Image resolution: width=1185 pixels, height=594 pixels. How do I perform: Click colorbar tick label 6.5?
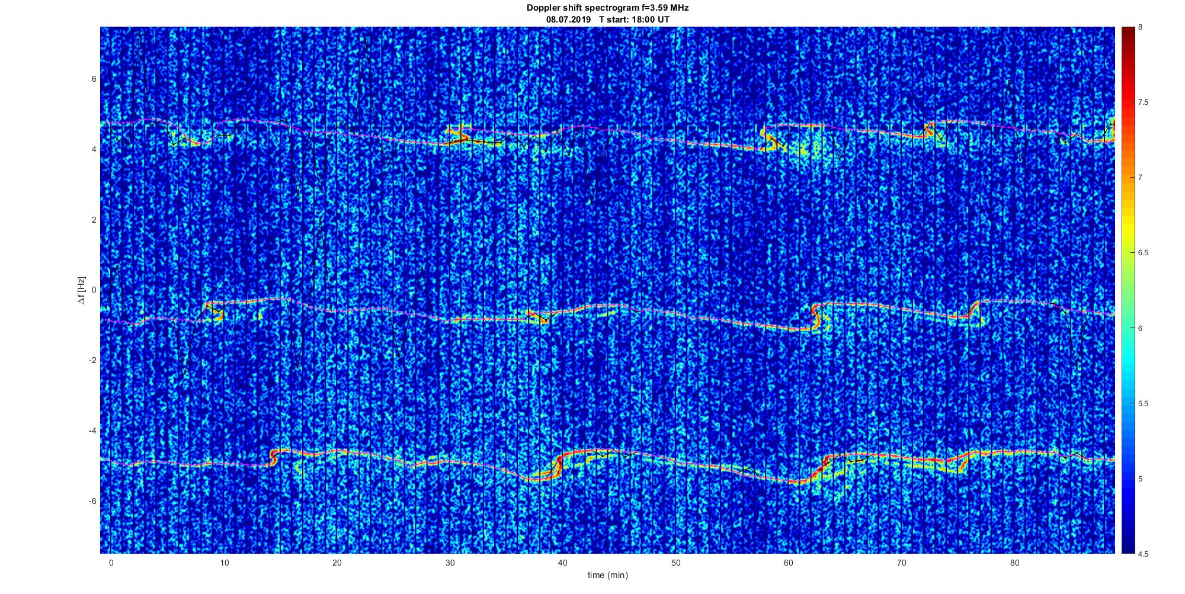(1144, 253)
